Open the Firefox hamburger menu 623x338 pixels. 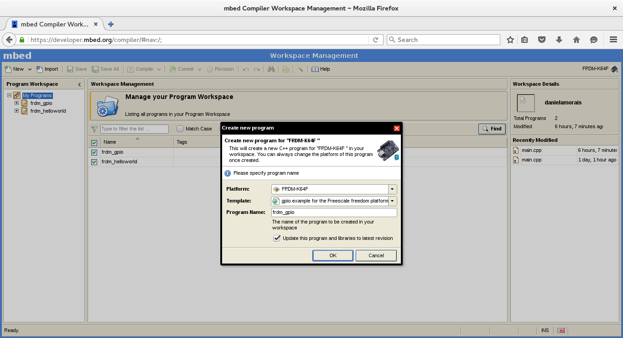pyautogui.click(x=613, y=40)
